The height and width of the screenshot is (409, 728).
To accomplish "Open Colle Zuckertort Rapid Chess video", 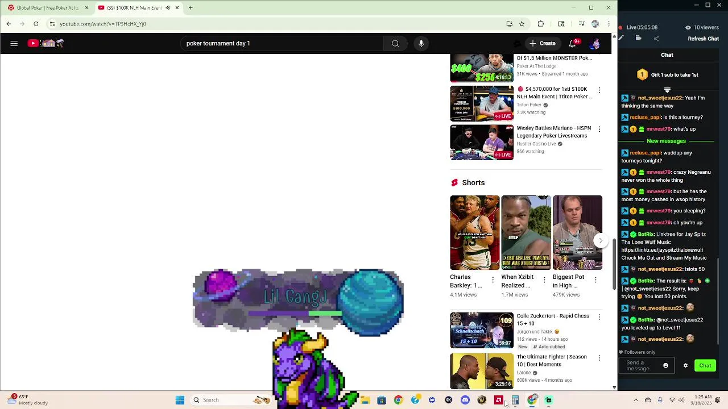I will [553, 319].
